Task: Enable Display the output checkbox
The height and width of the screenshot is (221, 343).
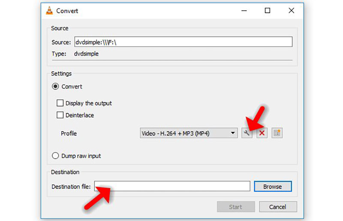Action: pyautogui.click(x=60, y=103)
